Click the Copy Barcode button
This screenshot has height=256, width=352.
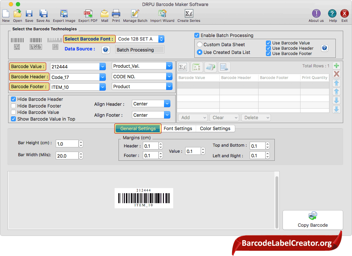[312, 220]
